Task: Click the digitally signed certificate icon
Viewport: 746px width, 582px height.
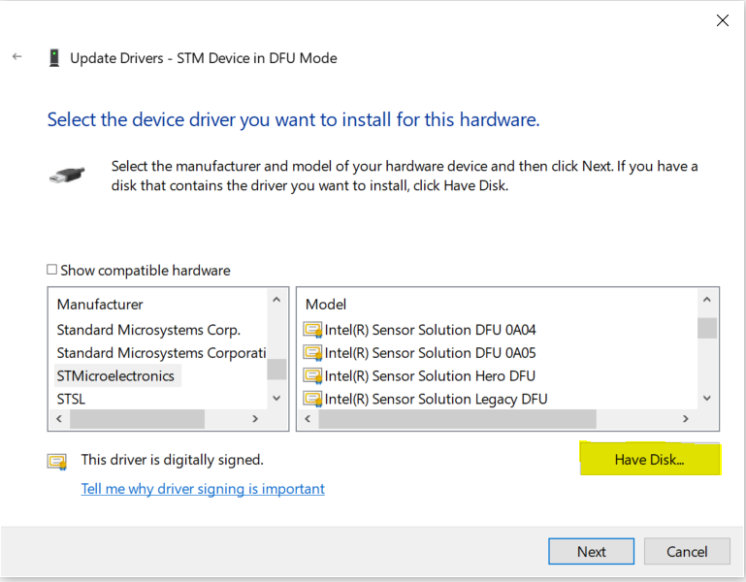Action: coord(57,461)
